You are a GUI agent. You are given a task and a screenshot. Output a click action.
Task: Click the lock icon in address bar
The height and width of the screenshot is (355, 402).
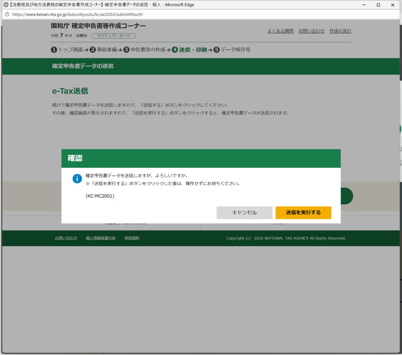pos(7,14)
